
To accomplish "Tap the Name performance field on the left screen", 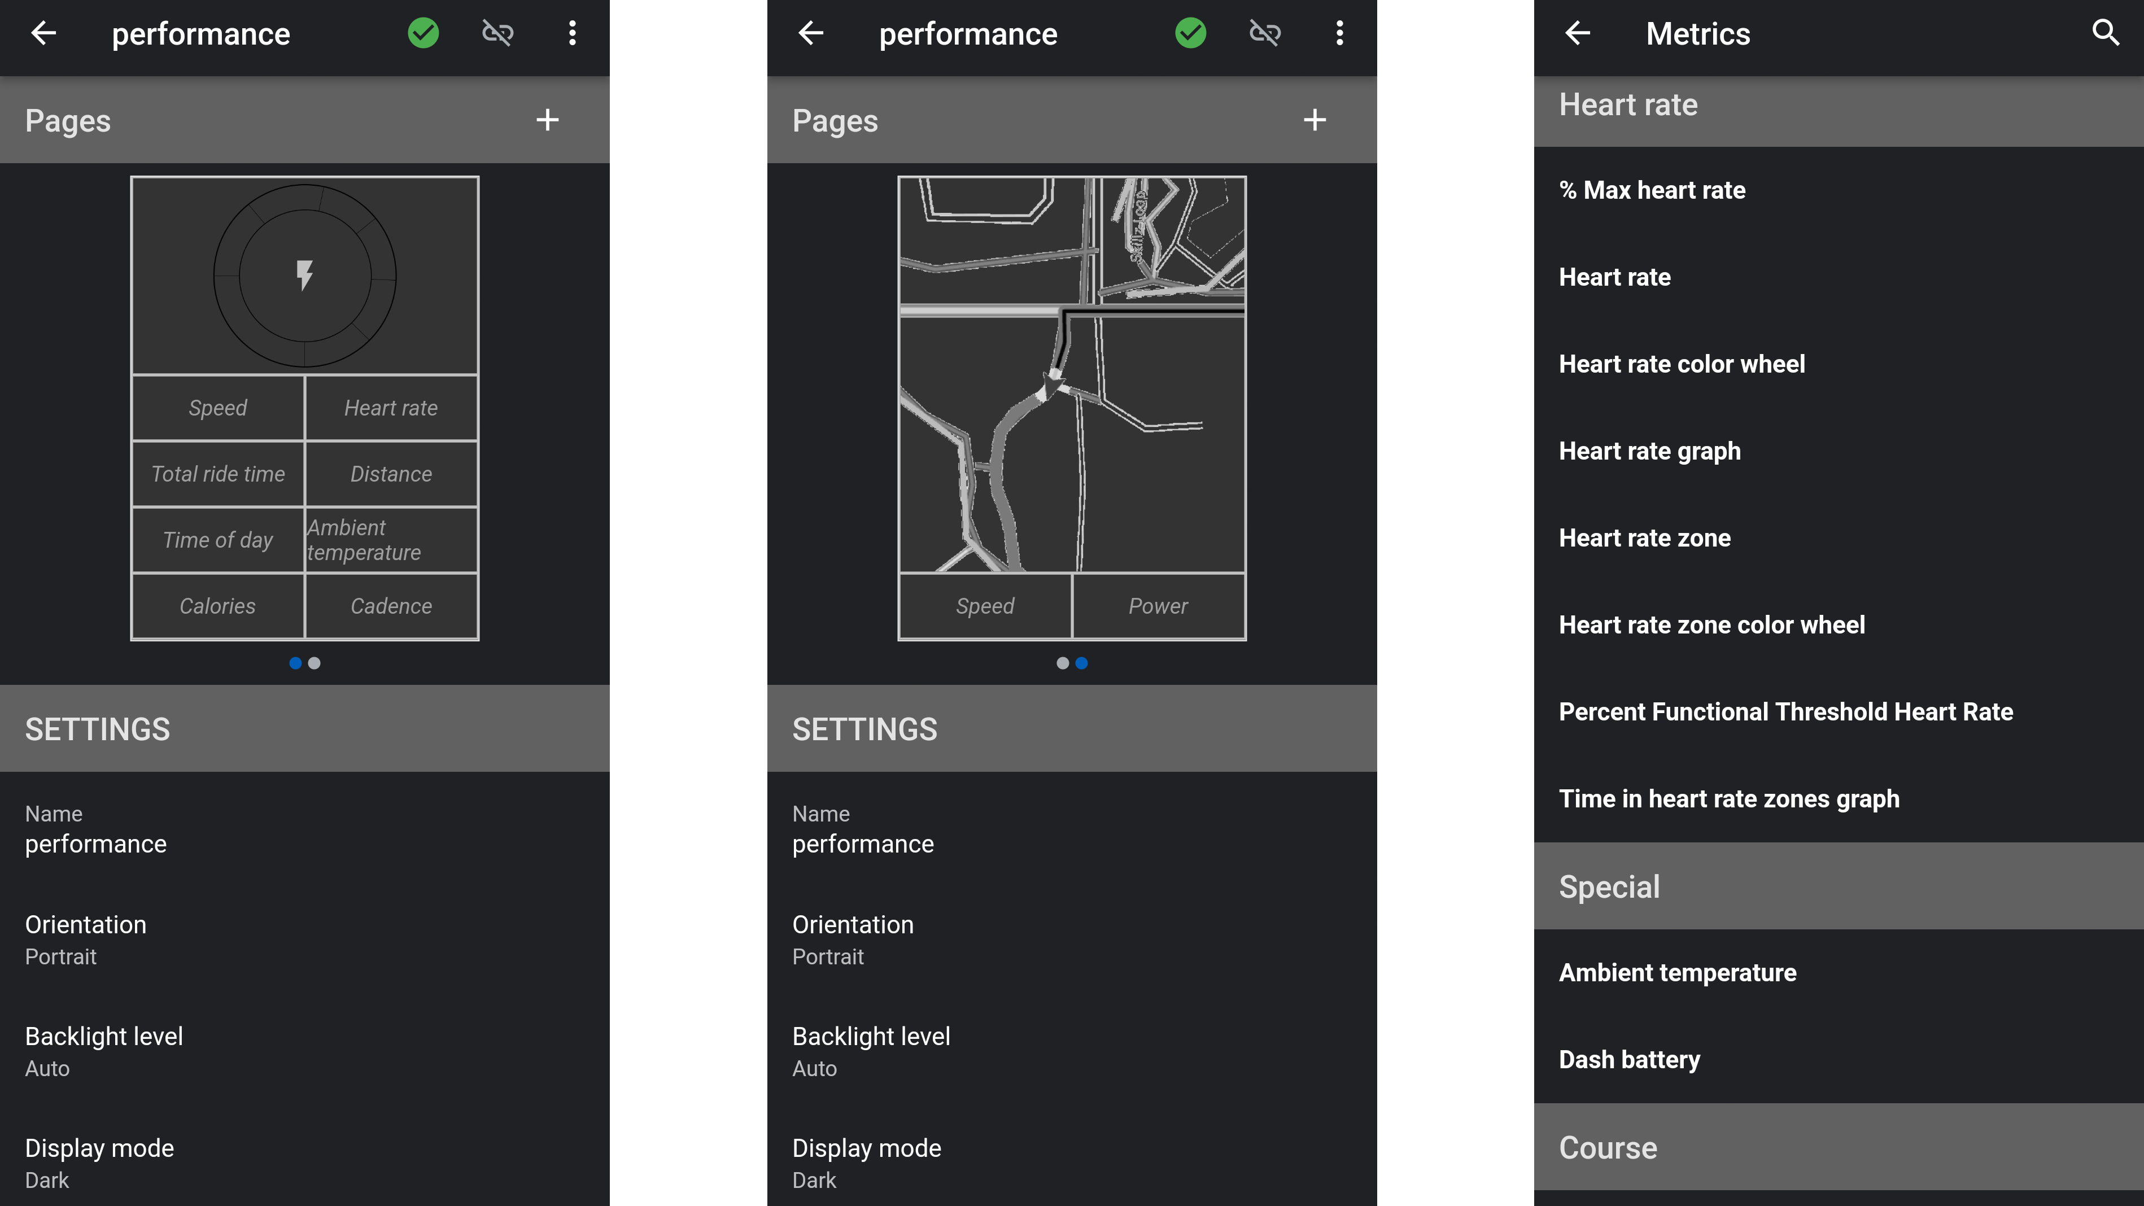I will [96, 829].
